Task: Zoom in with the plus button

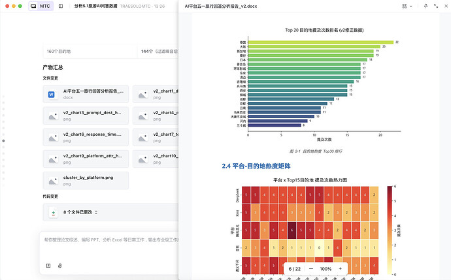Action: click(340, 269)
